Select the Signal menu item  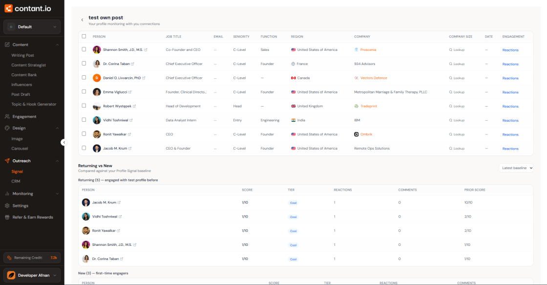17,172
